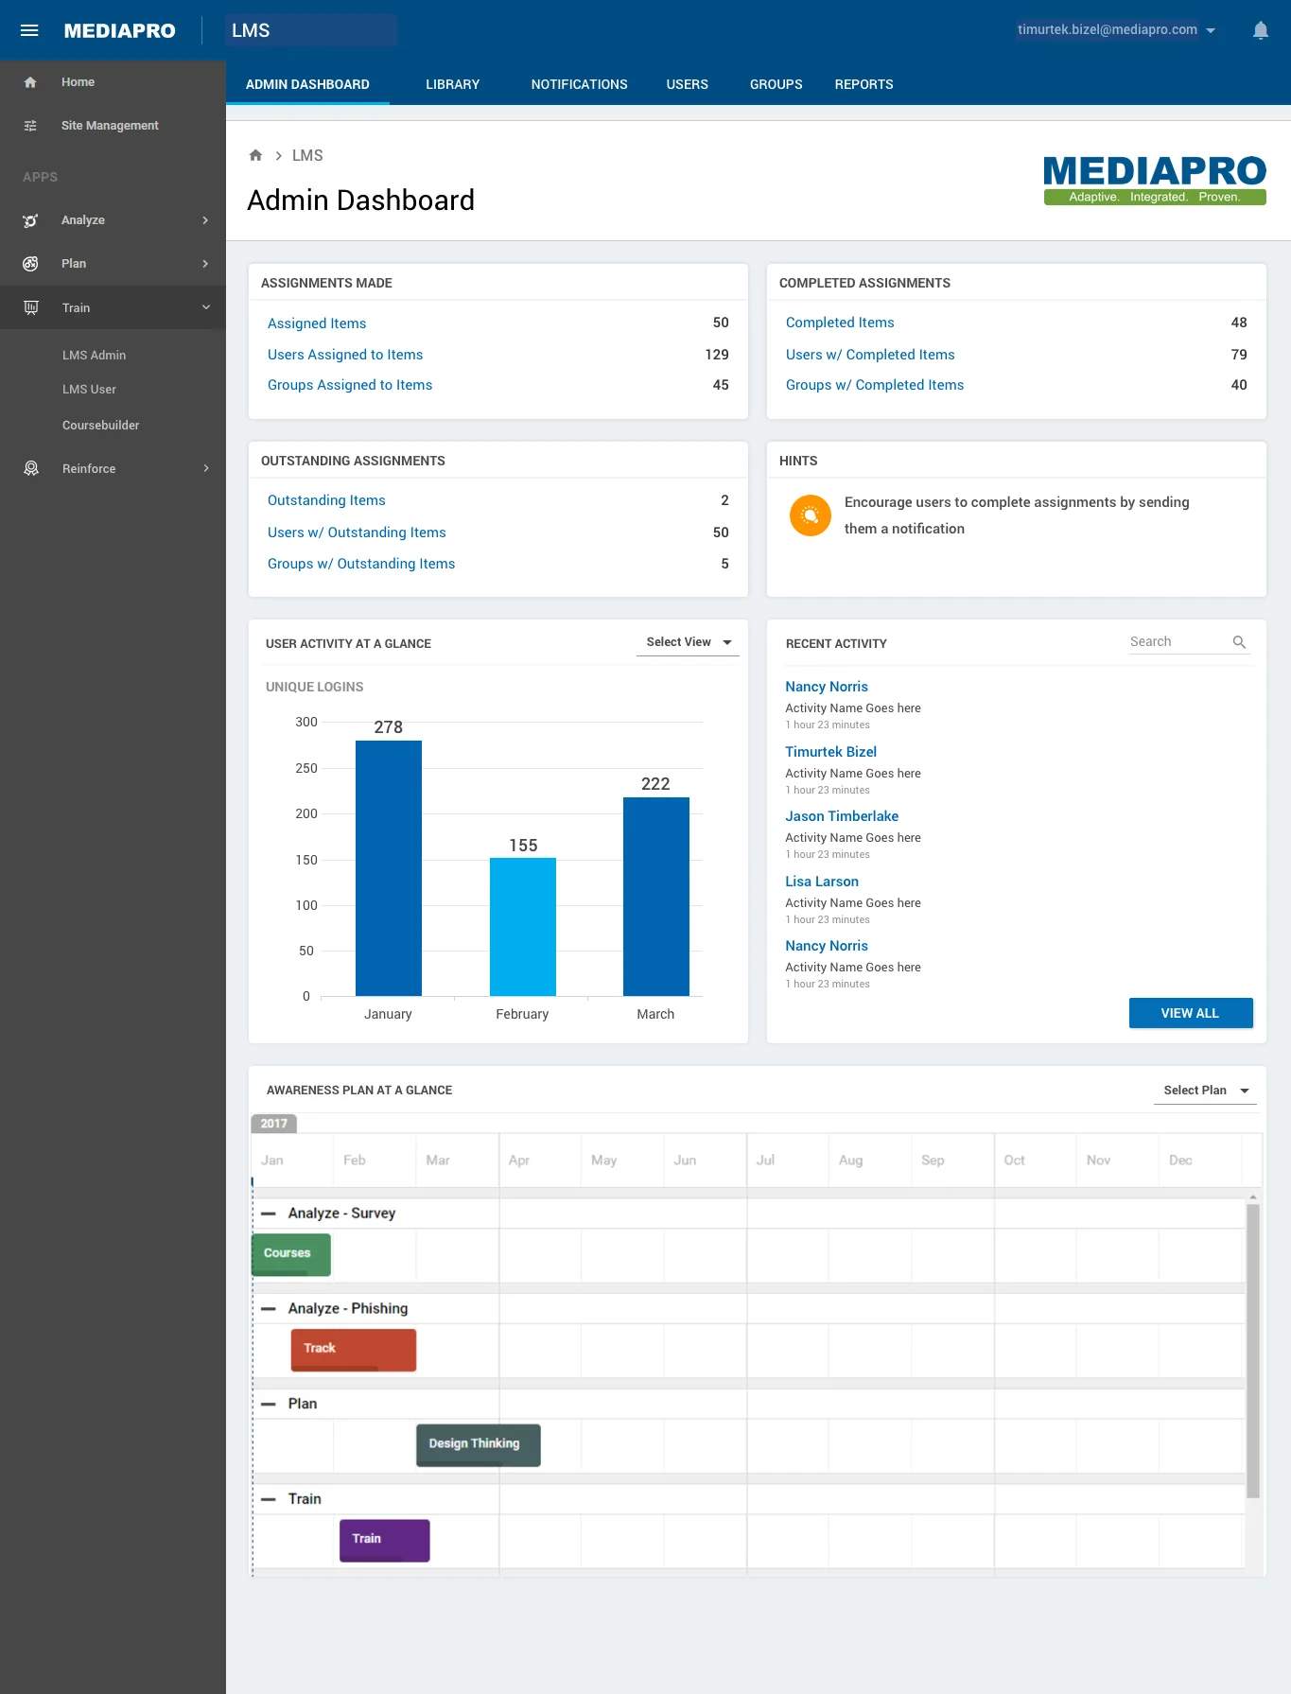Viewport: 1291px width, 1694px height.
Task: Click the green Courses timeline block
Action: pyautogui.click(x=291, y=1254)
